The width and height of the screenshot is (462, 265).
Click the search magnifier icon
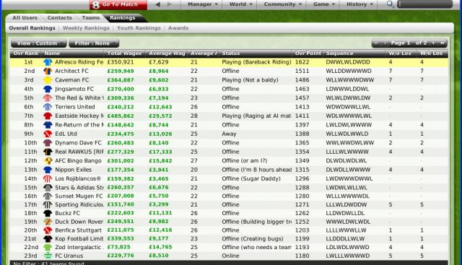click(x=391, y=4)
